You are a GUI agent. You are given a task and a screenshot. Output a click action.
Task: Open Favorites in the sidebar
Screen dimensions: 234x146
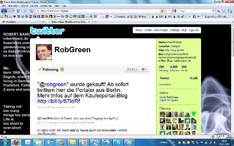click(x=165, y=84)
